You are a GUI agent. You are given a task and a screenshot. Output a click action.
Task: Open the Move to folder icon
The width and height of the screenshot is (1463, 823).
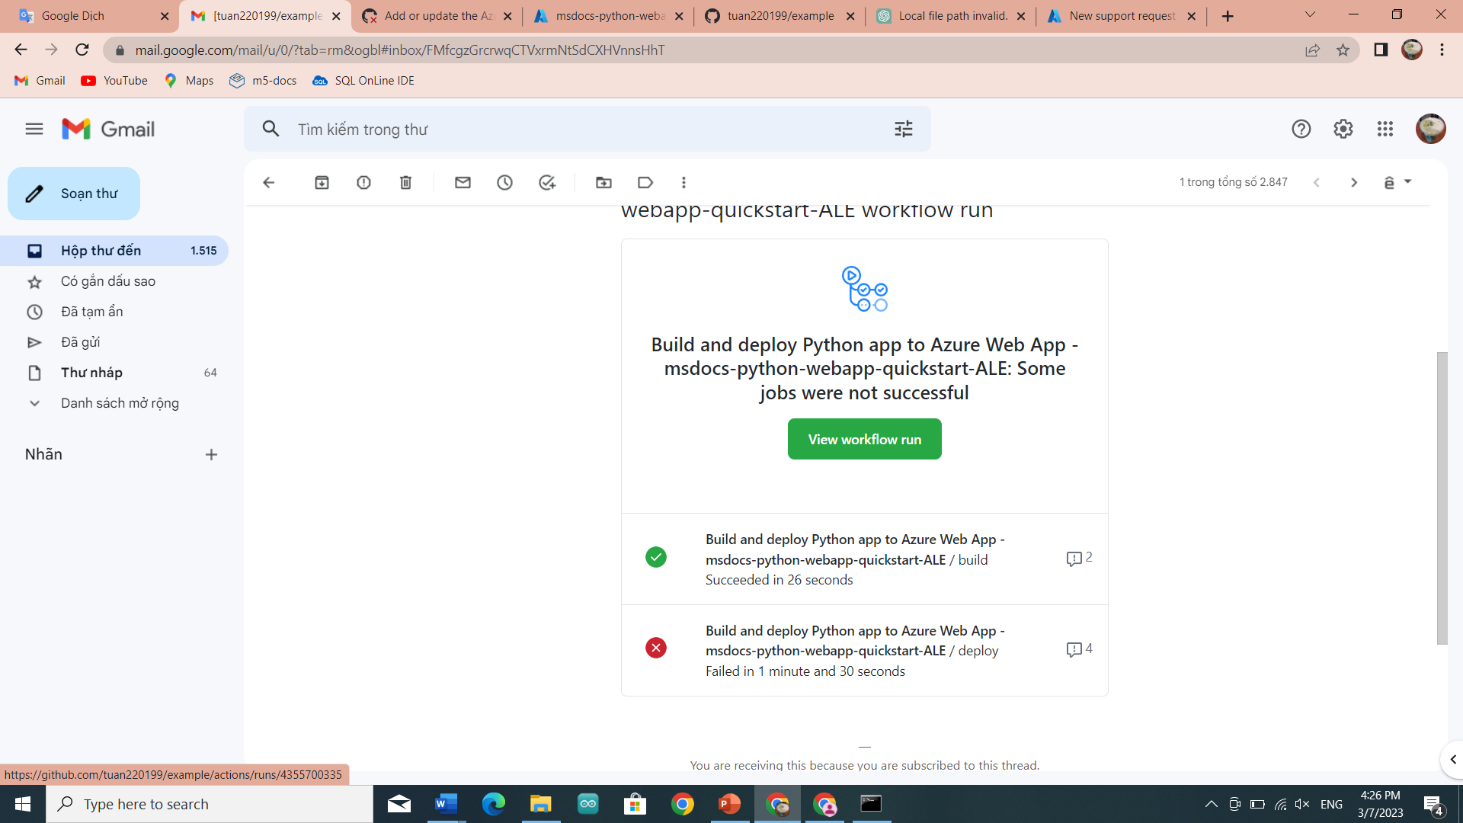[x=603, y=182]
